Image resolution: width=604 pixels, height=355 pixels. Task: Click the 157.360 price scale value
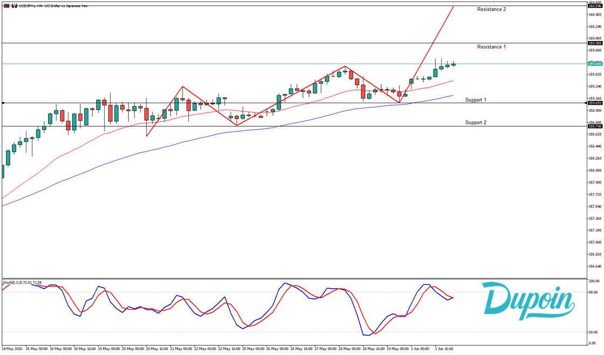coord(595,219)
